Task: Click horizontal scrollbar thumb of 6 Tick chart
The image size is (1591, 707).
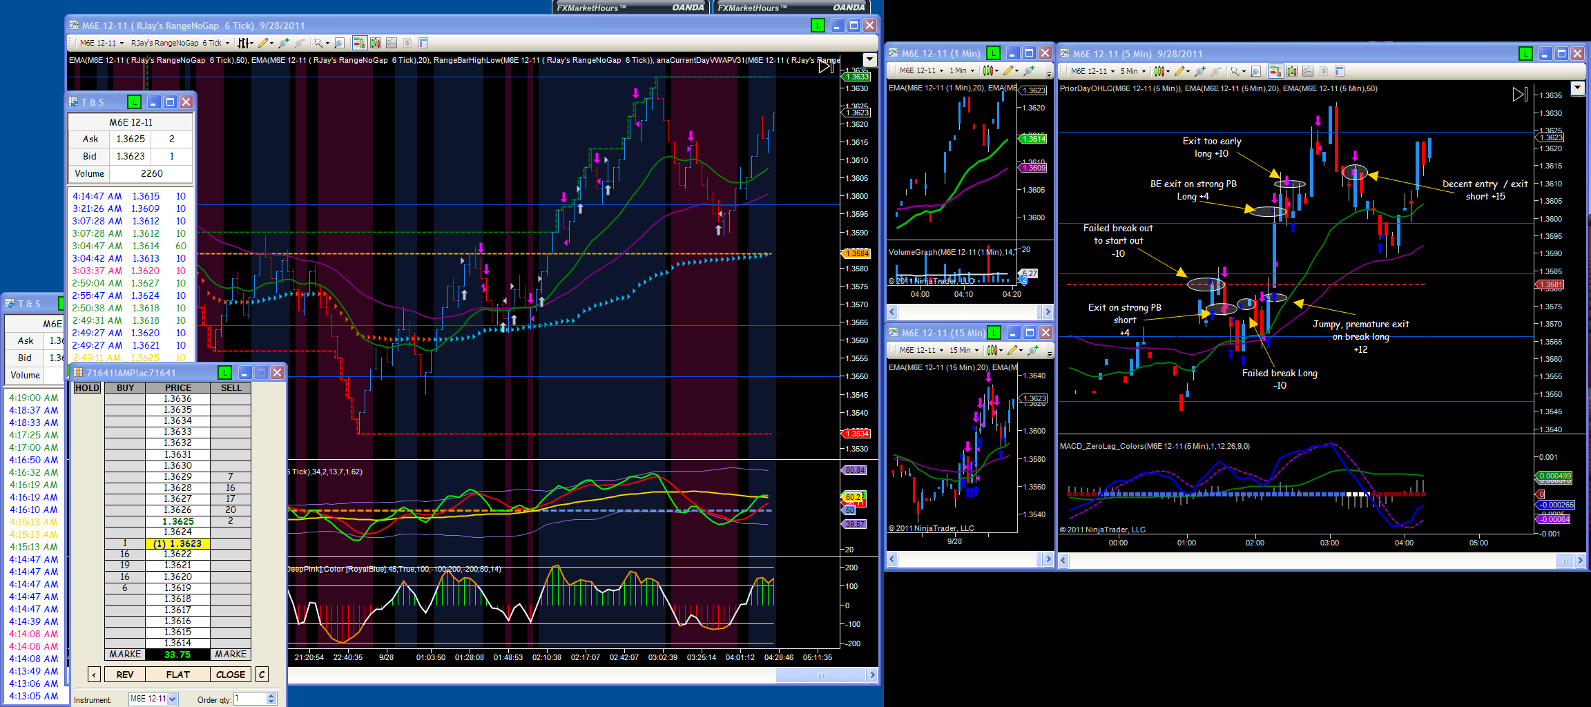Action: pyautogui.click(x=821, y=676)
